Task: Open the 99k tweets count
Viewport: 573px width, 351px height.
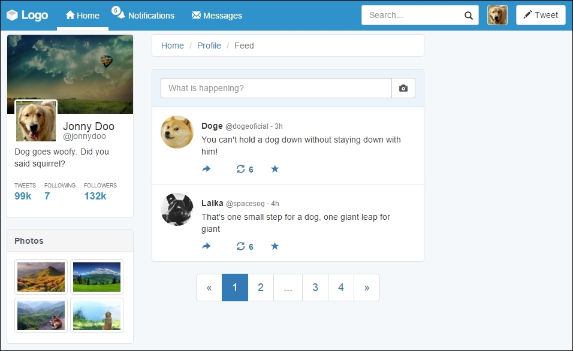Action: pos(23,196)
